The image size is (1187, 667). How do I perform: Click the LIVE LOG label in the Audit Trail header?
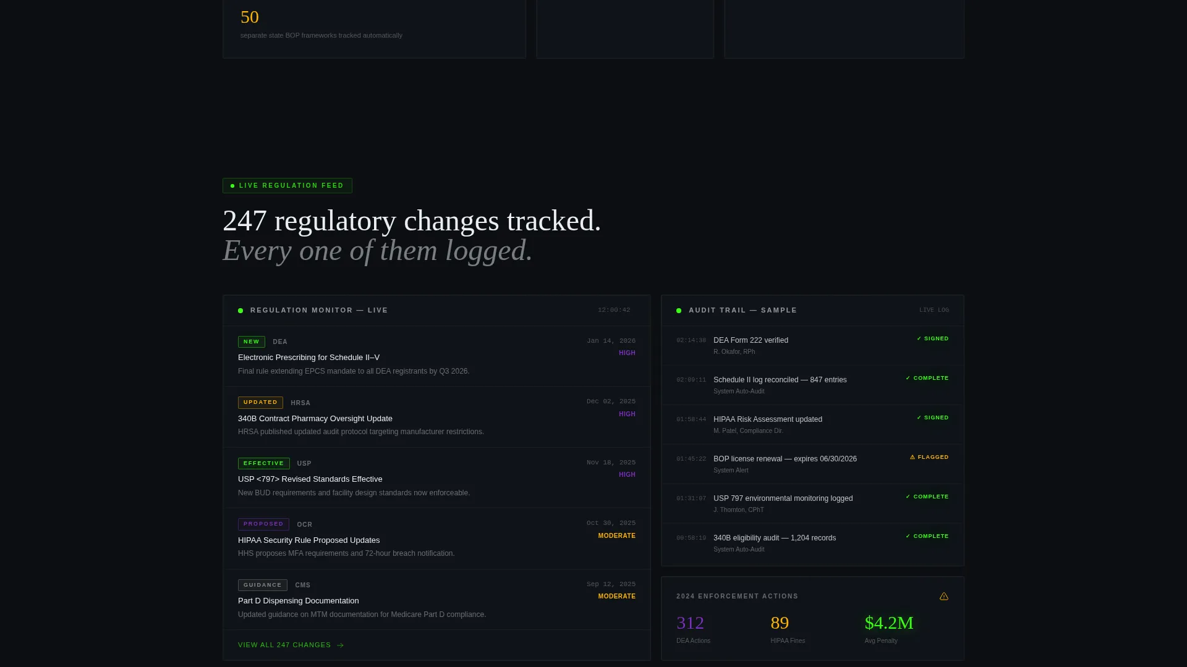tap(934, 310)
